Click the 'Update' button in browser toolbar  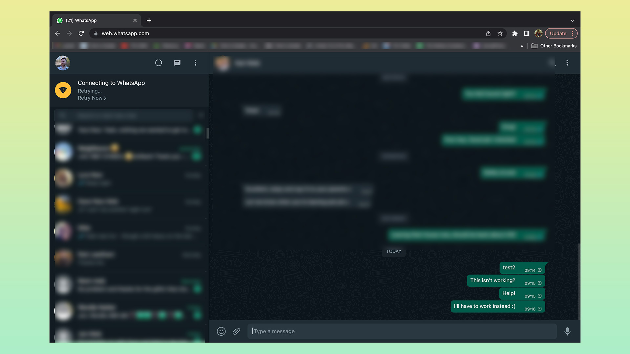(558, 33)
